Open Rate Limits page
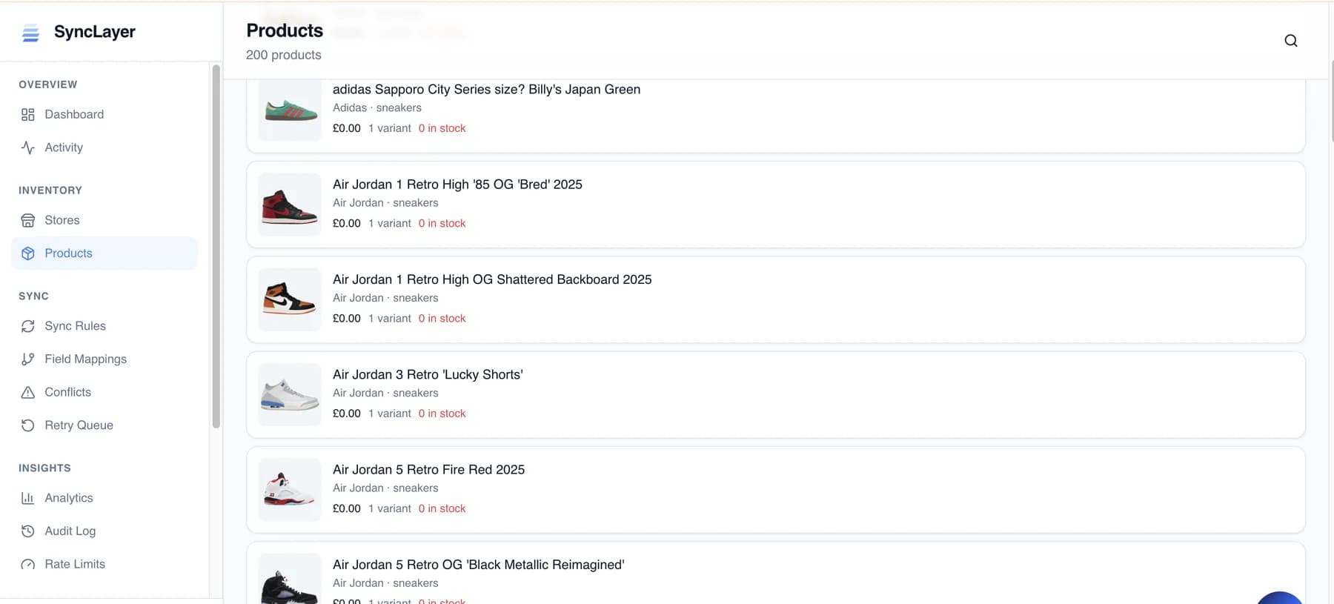The image size is (1334, 604). click(x=104, y=564)
